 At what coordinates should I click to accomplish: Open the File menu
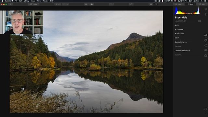(x=16, y=1)
